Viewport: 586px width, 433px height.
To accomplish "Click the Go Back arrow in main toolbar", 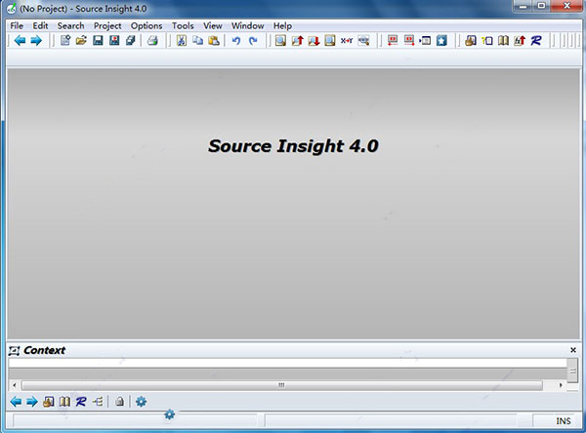I will (20, 40).
